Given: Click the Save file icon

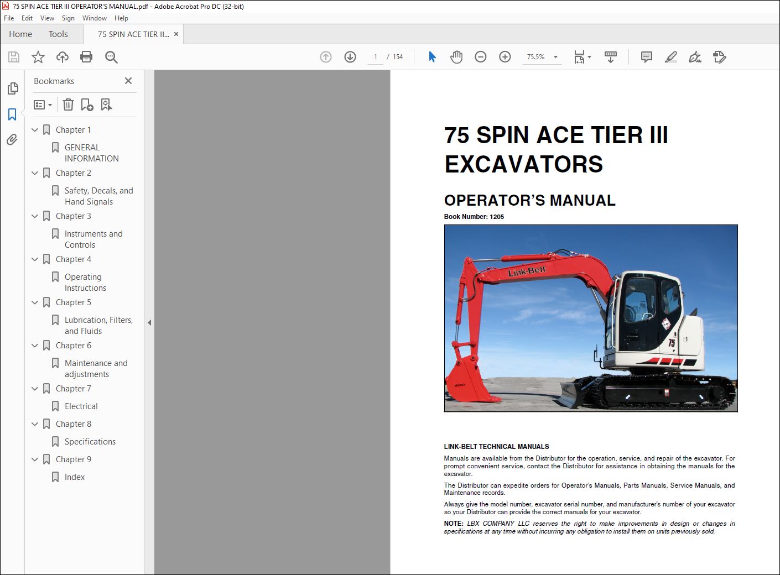Looking at the screenshot, I should click(x=14, y=57).
